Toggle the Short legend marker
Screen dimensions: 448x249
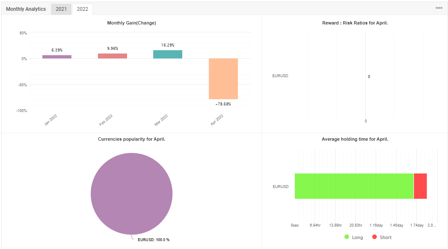point(382,237)
